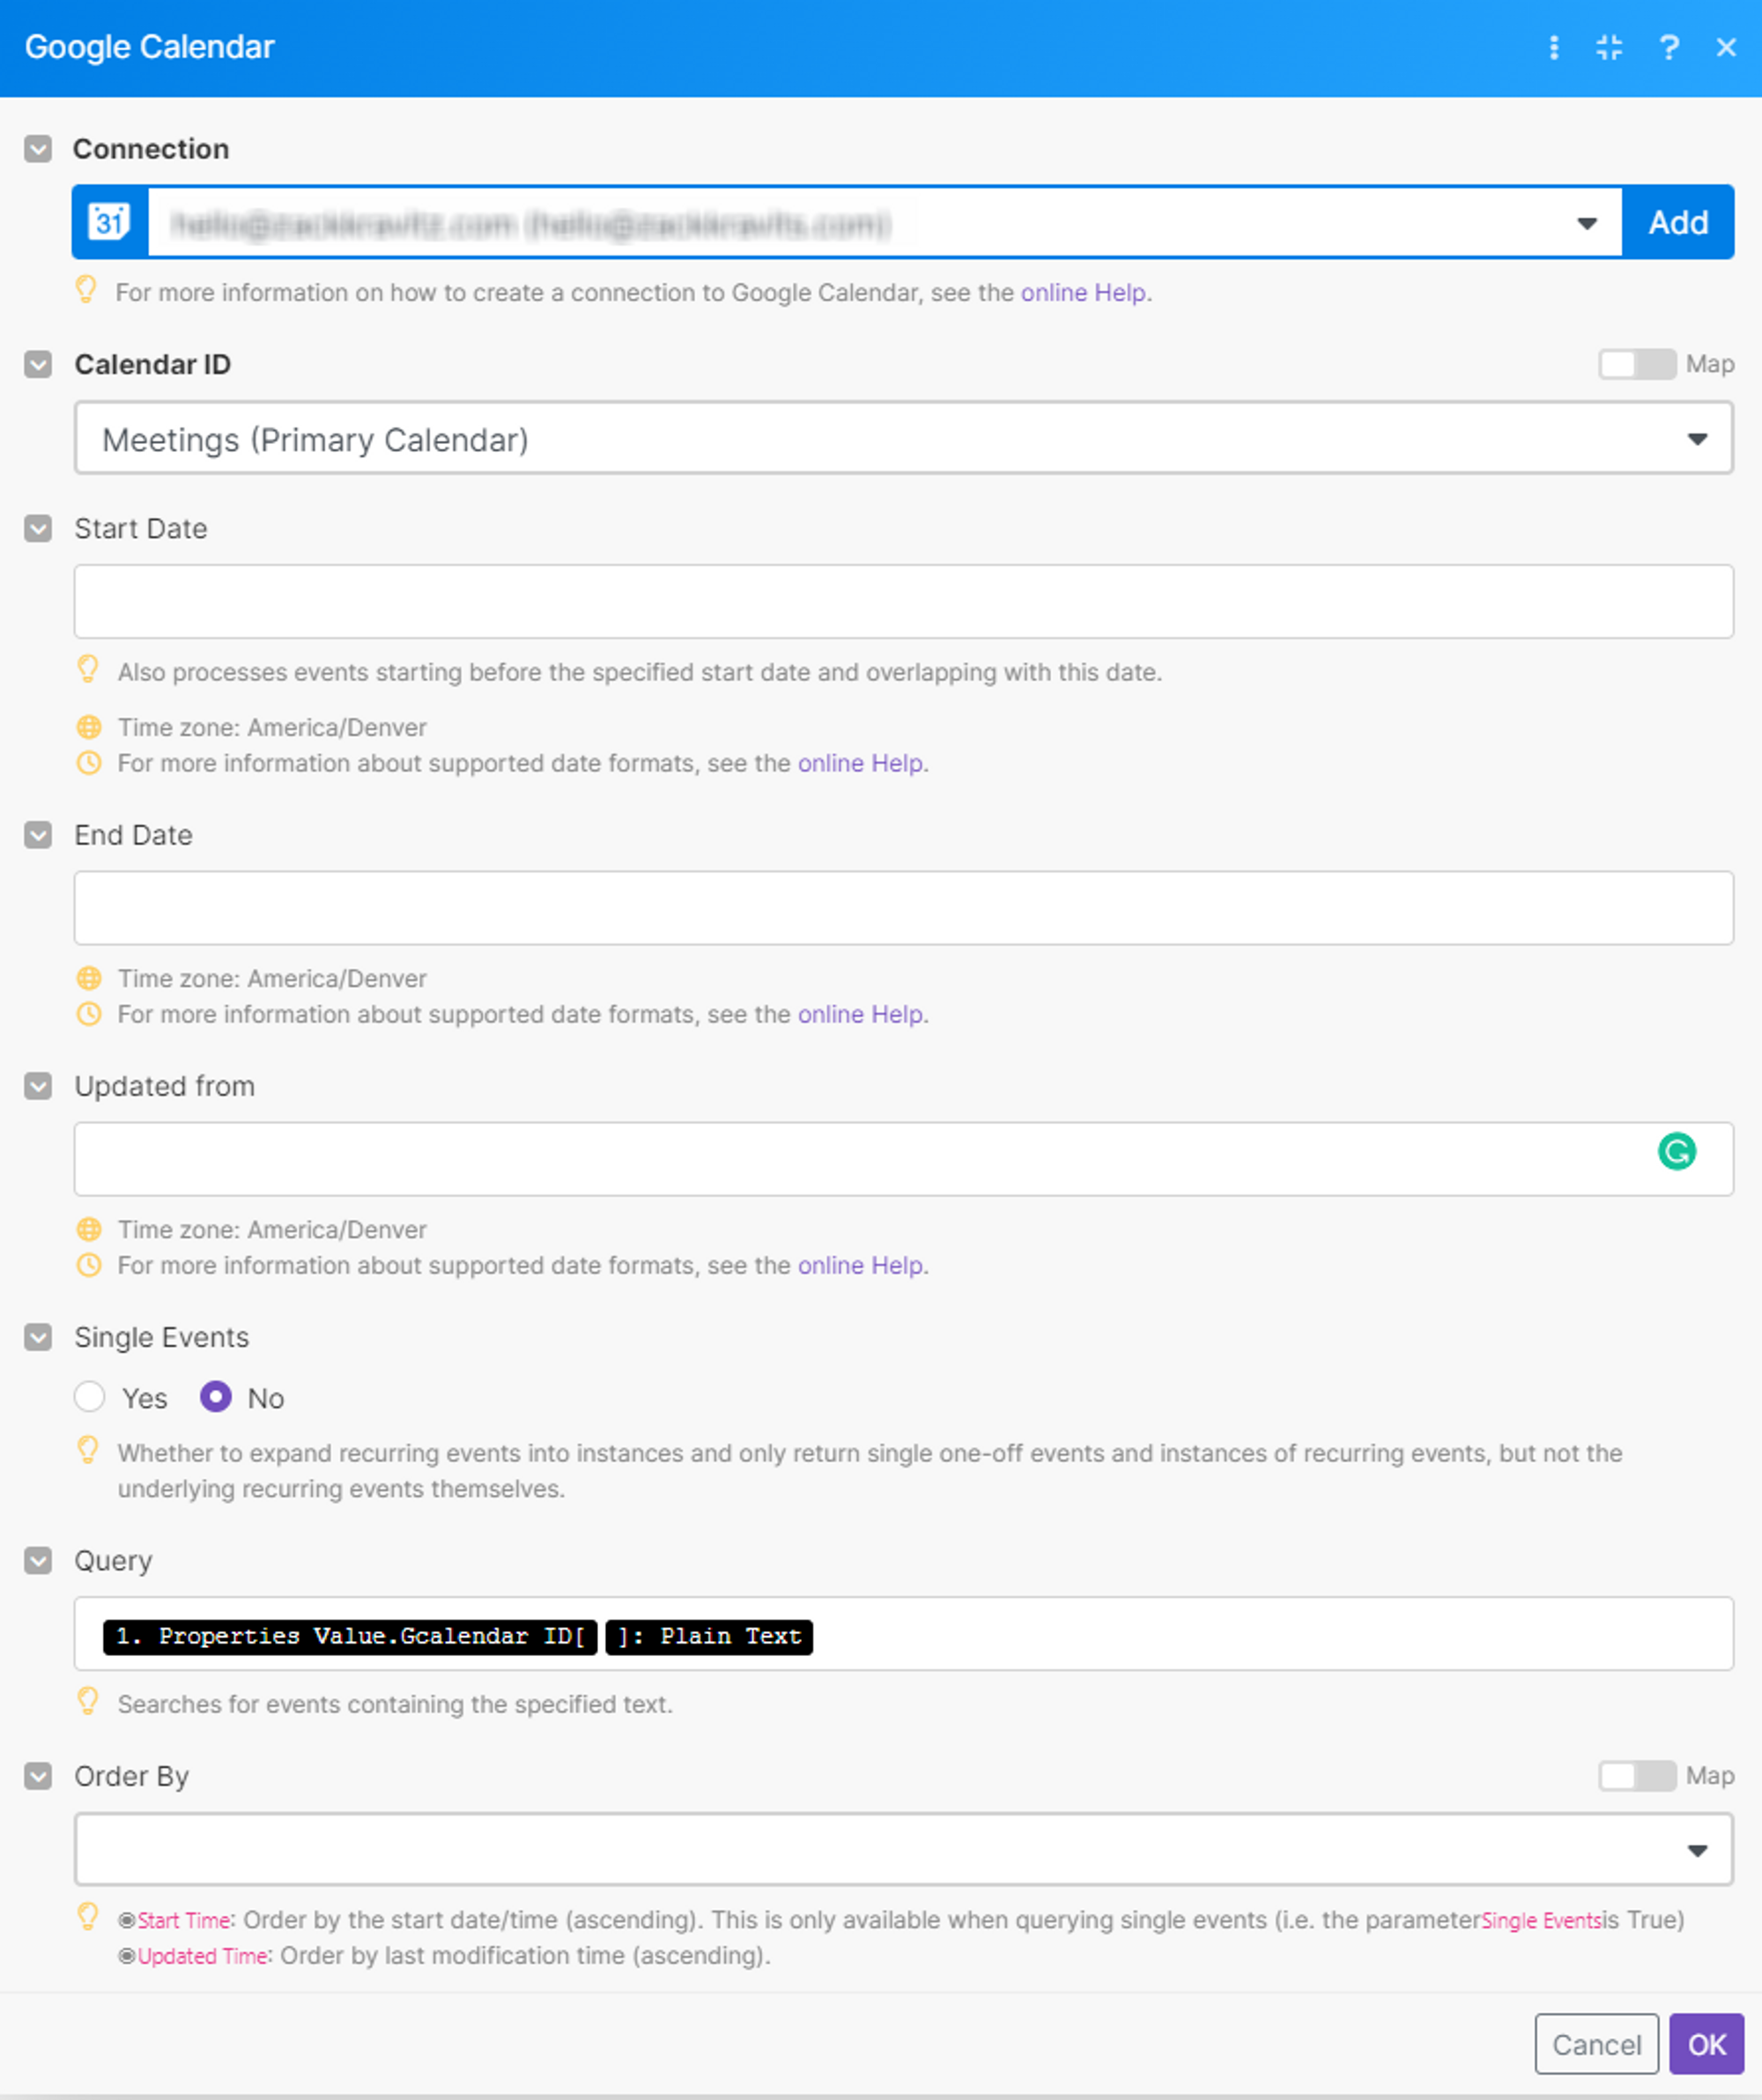Click the lightbulb hint under Single Events
This screenshot has width=1762, height=2100.
coord(88,1450)
